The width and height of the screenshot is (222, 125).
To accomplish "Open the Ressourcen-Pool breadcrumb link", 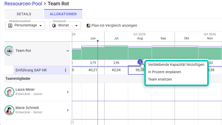I will click(23, 4).
